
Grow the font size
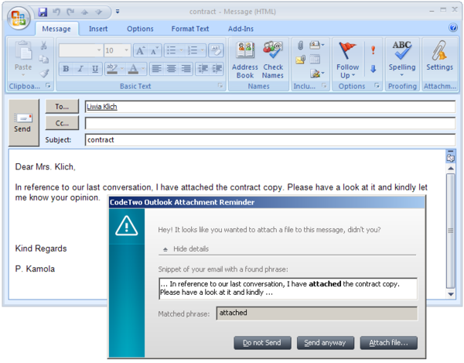point(140,50)
